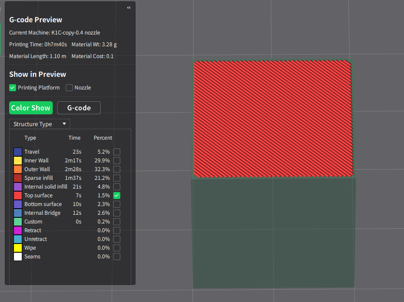Collapse the G-code Preview panel
Viewport: 404px width, 302px height.
[x=129, y=7]
